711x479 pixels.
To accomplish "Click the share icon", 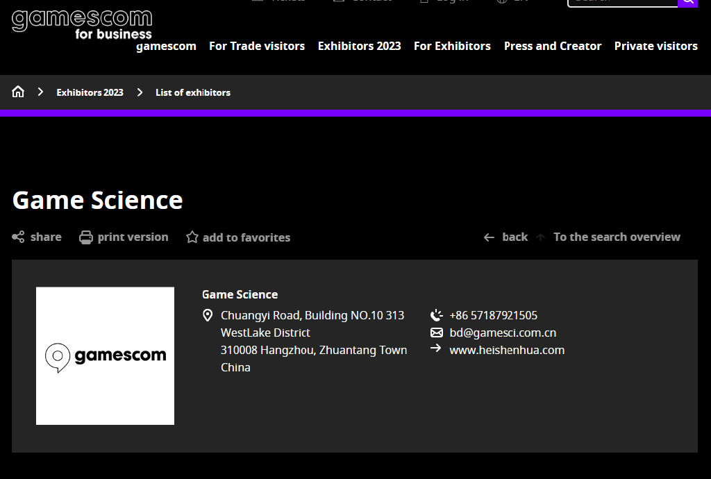I will (x=19, y=237).
